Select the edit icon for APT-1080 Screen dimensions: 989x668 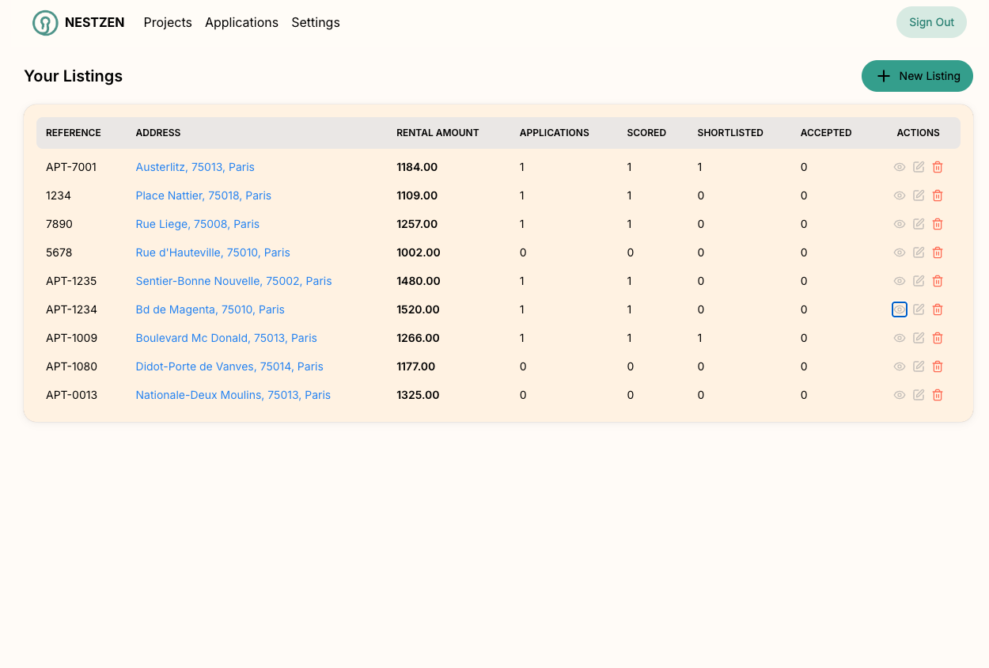[919, 366]
